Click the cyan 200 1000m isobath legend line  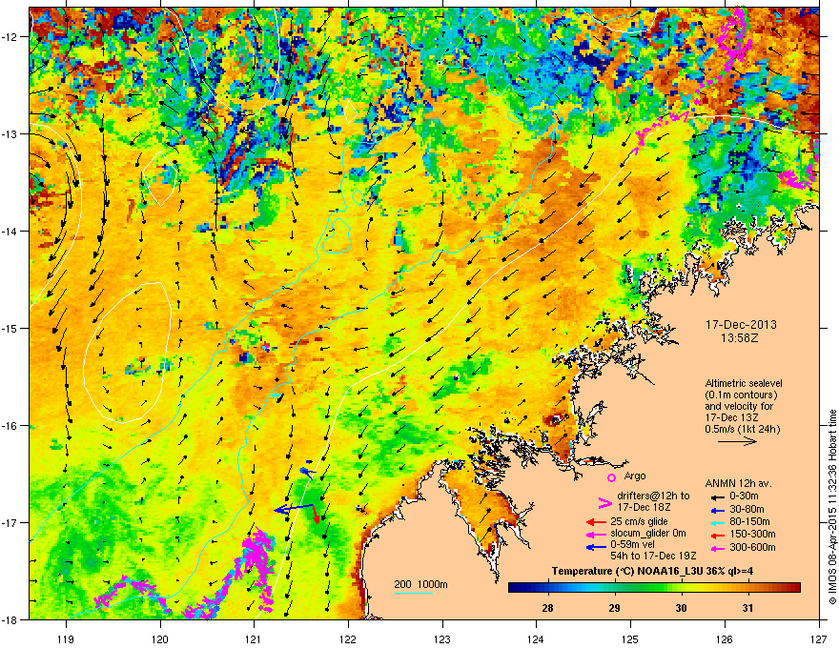tap(414, 593)
